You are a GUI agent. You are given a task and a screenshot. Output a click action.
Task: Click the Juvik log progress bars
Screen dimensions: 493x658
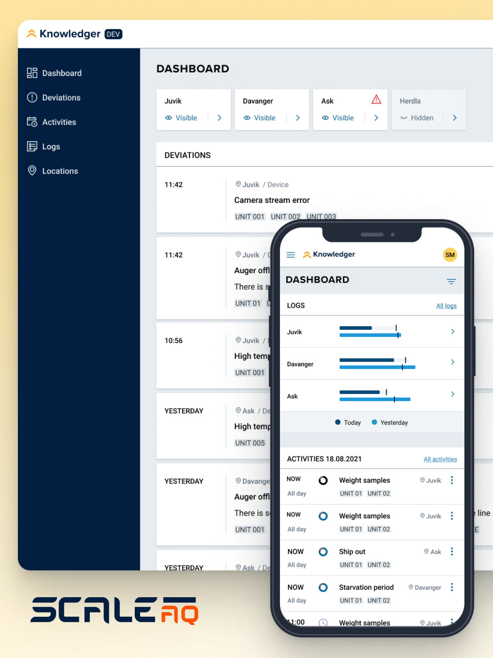click(370, 331)
